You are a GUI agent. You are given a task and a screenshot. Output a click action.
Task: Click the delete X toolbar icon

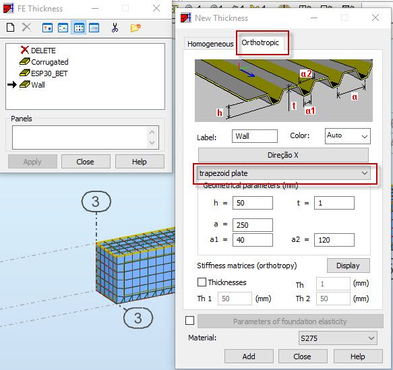click(26, 28)
